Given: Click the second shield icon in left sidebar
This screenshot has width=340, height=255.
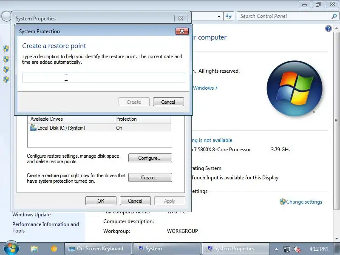Looking at the screenshot, I should pyautogui.click(x=6, y=59).
